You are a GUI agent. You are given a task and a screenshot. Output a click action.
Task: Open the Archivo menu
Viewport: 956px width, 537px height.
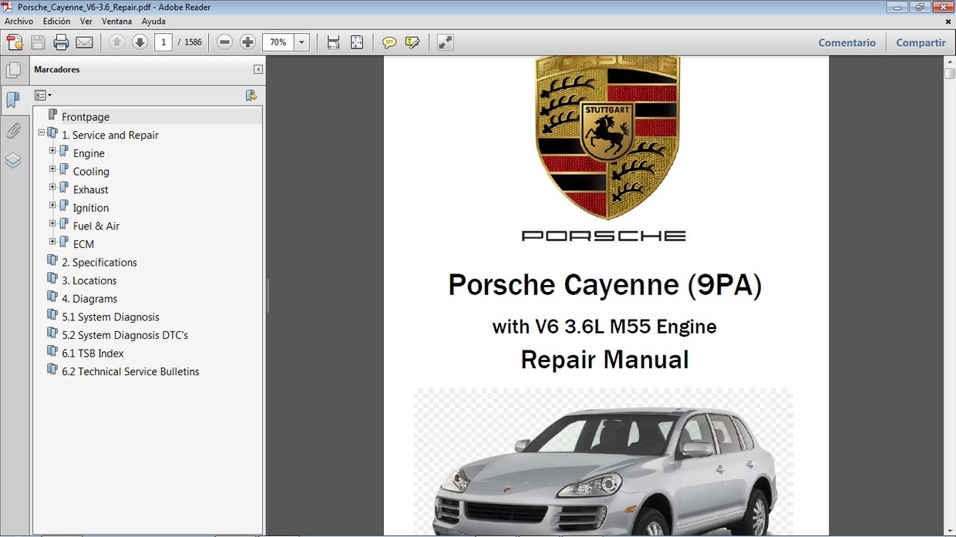(19, 22)
